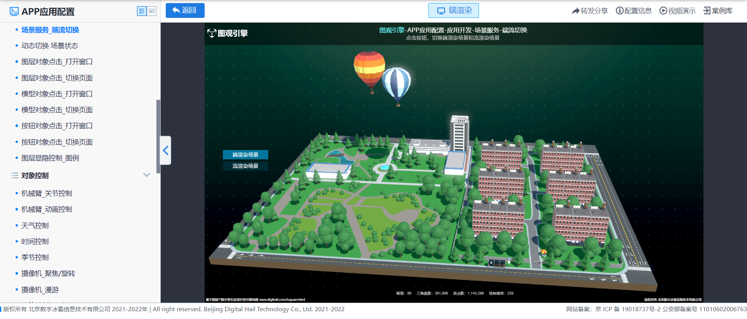The image size is (747, 319).
Task: Click the APP应用配置 terminal icon
Action: pos(14,12)
